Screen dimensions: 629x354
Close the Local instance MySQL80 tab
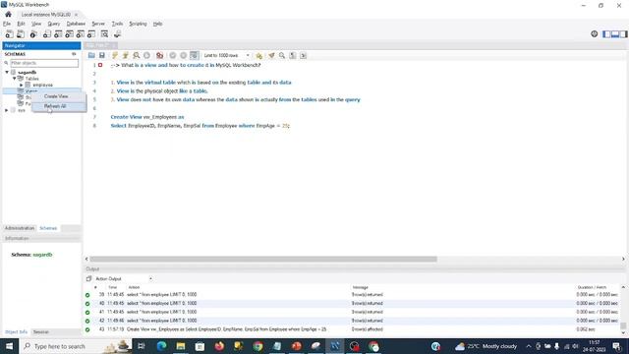coord(76,15)
